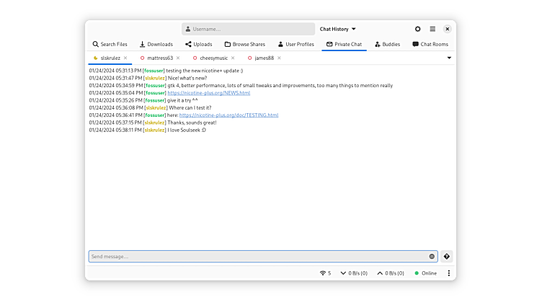Switch to the Search Files tab
This screenshot has height=305, width=542.
point(110,44)
